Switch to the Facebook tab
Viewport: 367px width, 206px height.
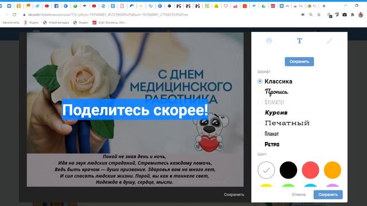click(x=56, y=6)
